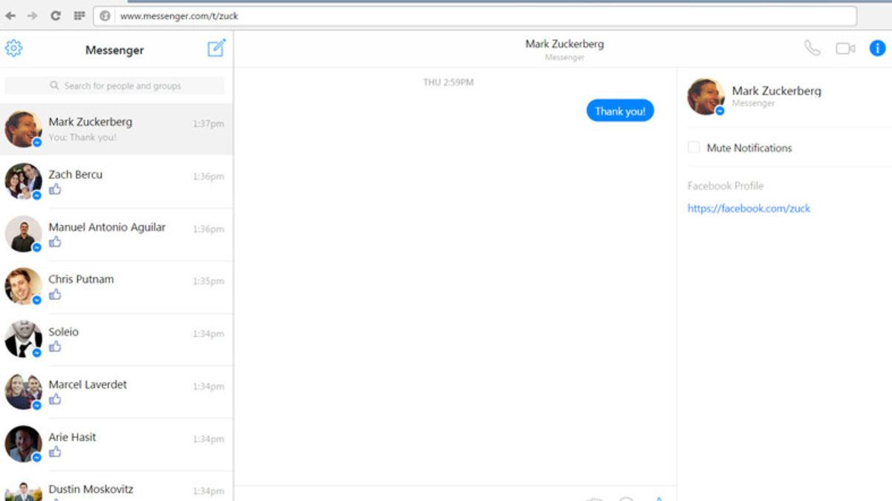Compose a new message
The image size is (892, 501).
[216, 48]
